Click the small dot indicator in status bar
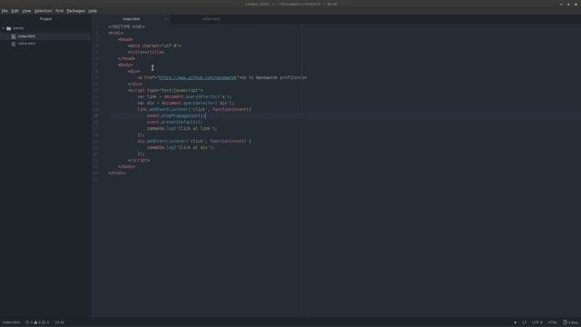 pyautogui.click(x=515, y=322)
